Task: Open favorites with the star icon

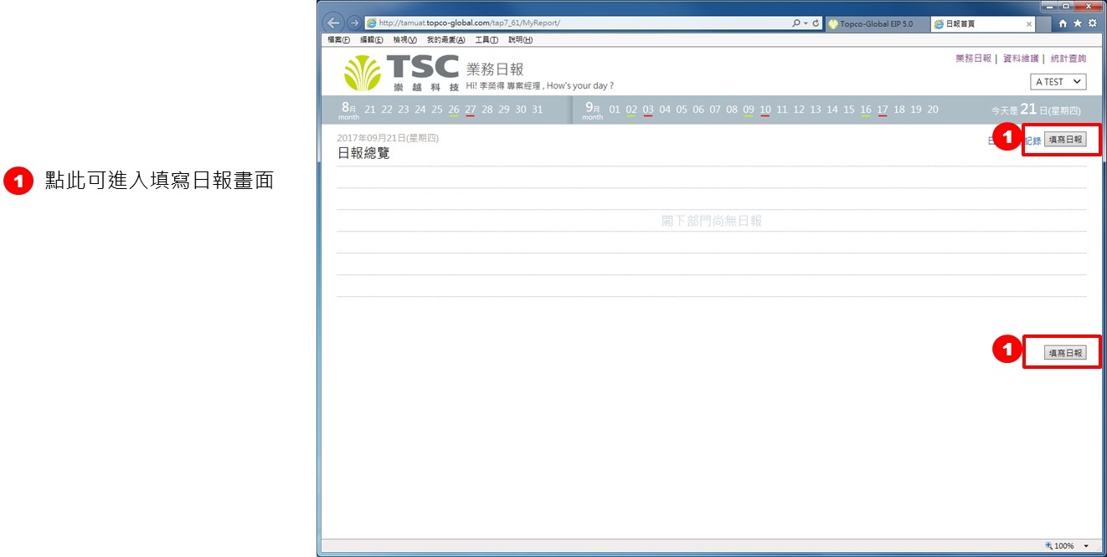Action: 1078,23
